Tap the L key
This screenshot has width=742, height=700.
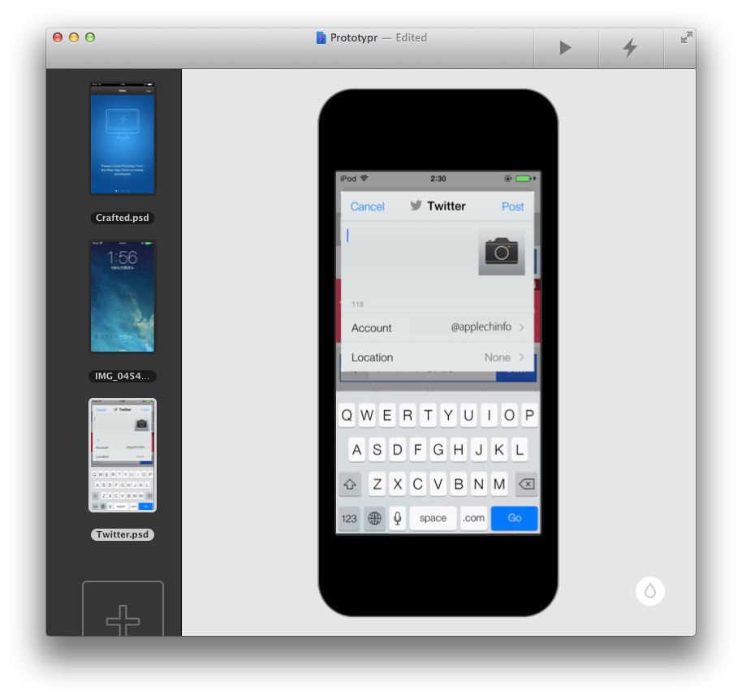coord(520,450)
